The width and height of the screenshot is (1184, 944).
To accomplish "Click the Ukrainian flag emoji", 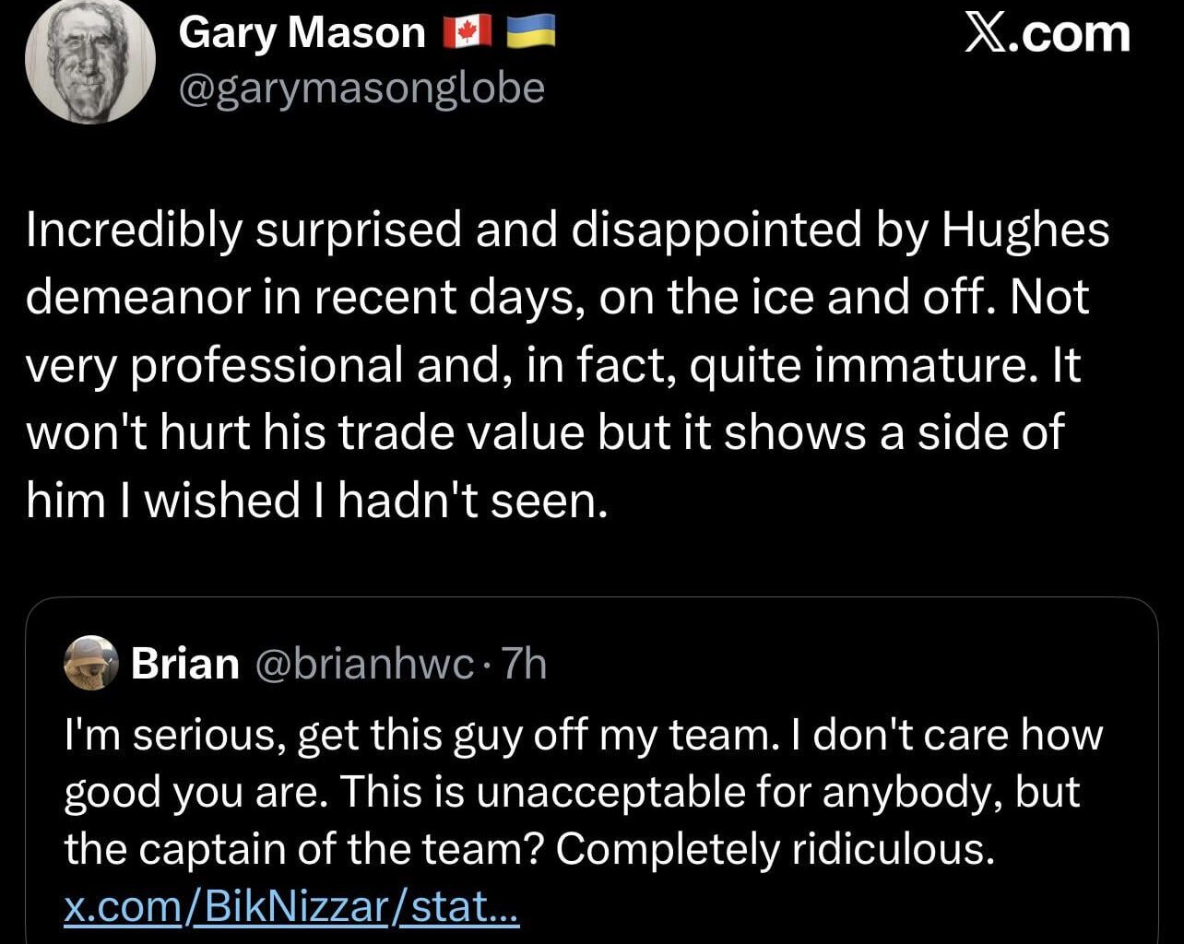I will click(532, 30).
